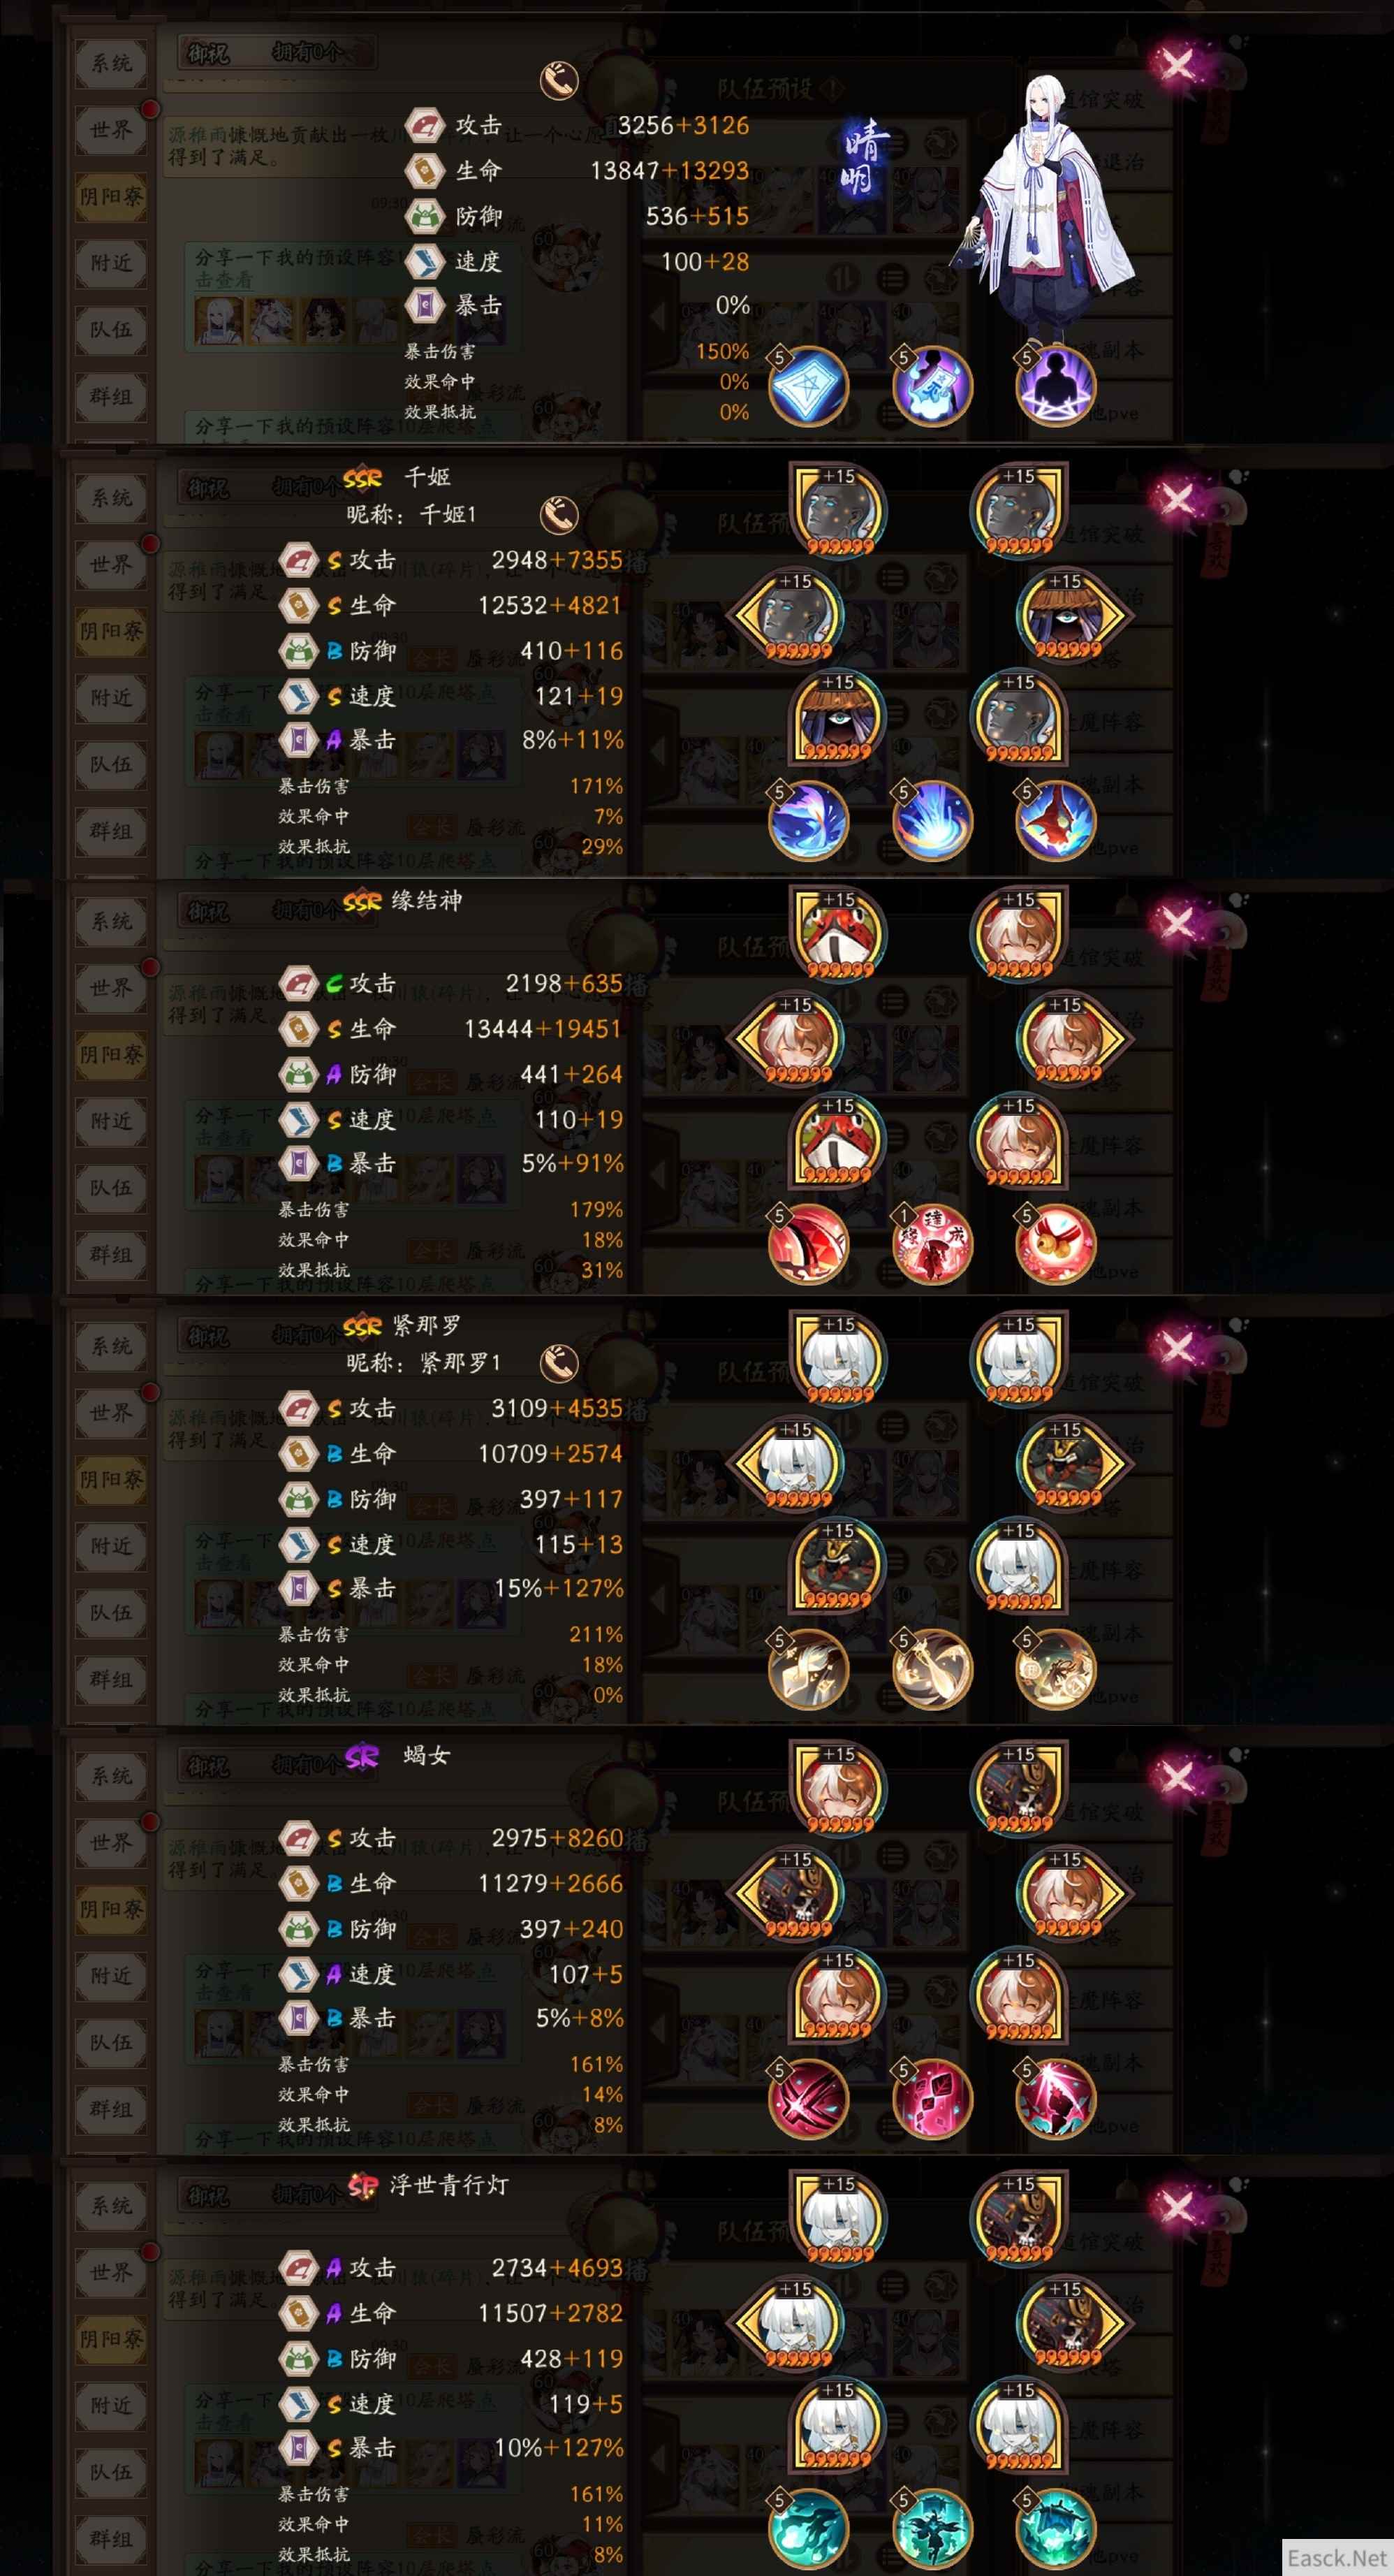Close the 晴明 stats panel with pink X
The height and width of the screenshot is (2576, 1394).
click(1177, 66)
